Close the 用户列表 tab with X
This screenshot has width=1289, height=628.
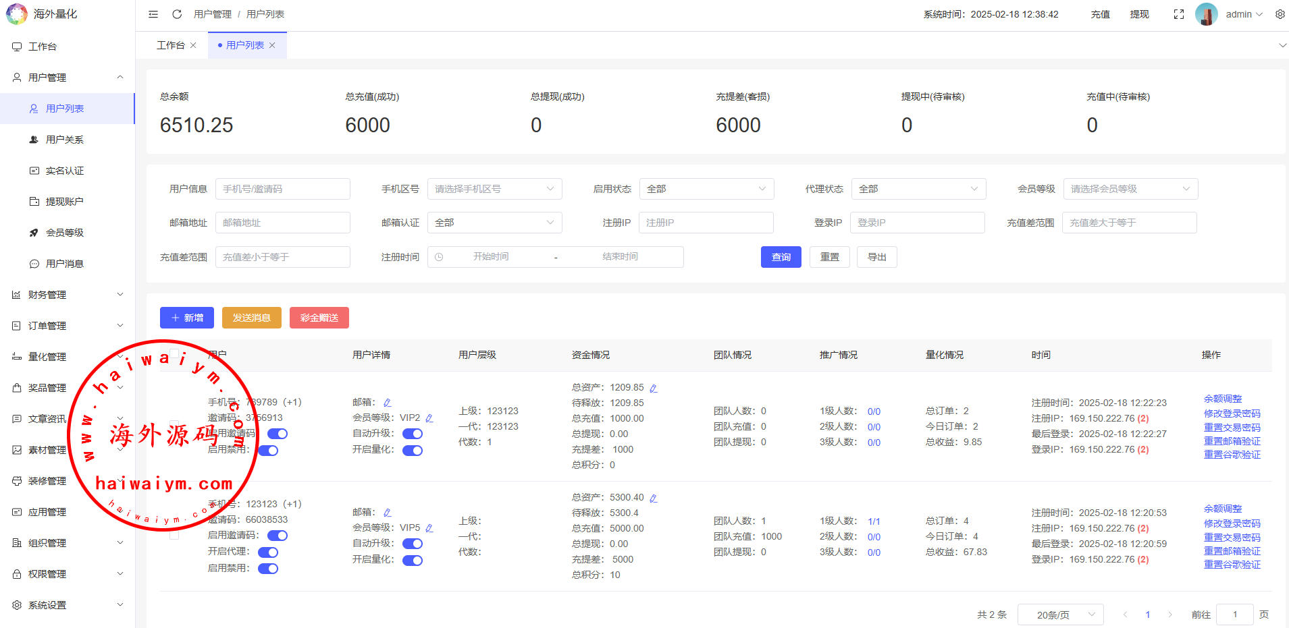272,45
